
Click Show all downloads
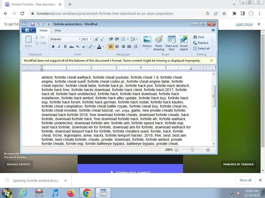tap(245, 180)
